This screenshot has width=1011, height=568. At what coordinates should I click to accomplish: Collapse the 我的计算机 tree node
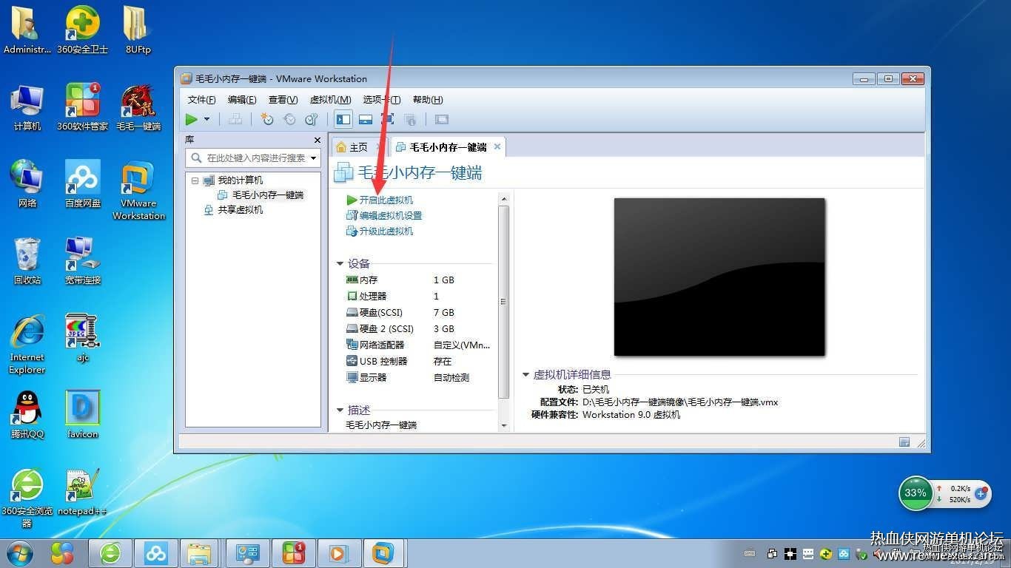[195, 180]
